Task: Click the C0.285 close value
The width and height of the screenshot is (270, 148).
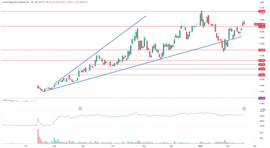Action: pyautogui.click(x=62, y=2)
